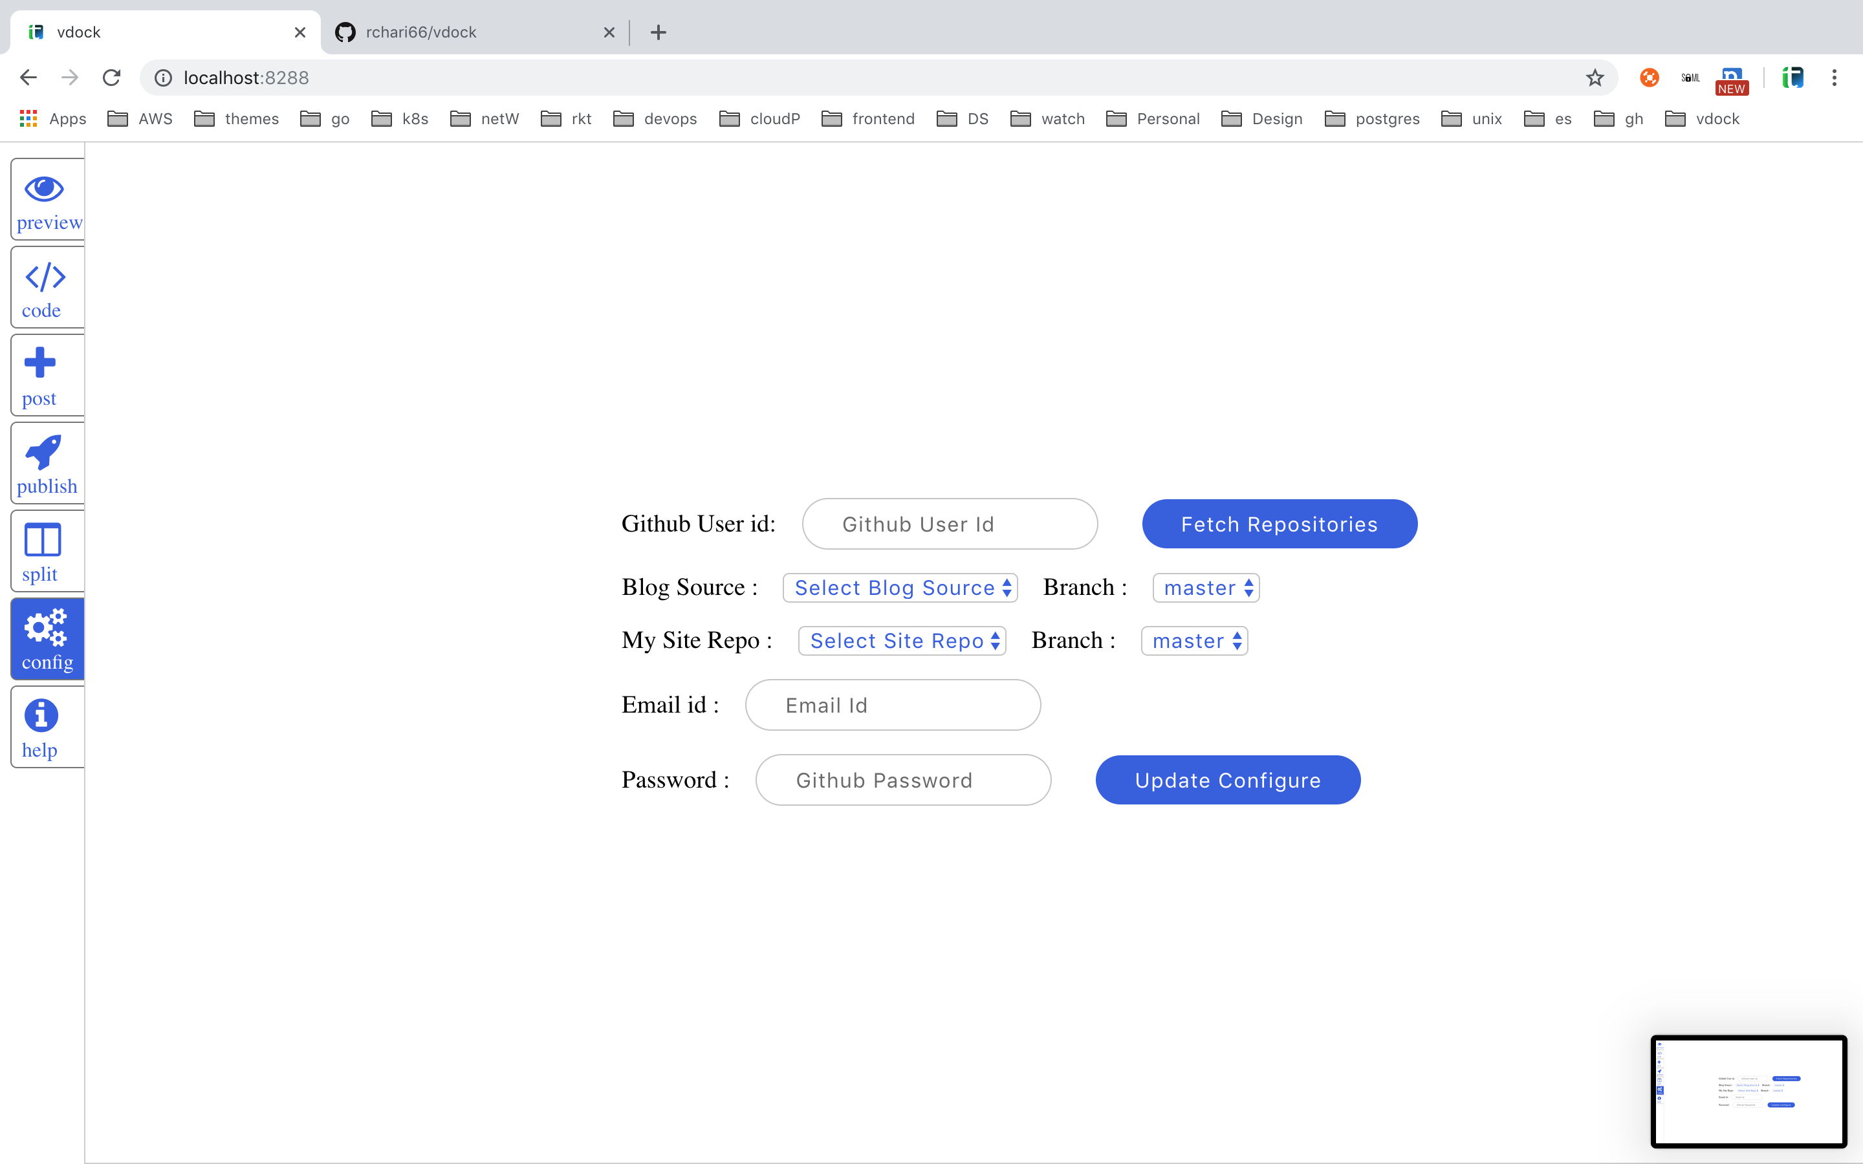The width and height of the screenshot is (1863, 1164).
Task: Open the Blog Source branch master dropdown
Action: click(1206, 588)
